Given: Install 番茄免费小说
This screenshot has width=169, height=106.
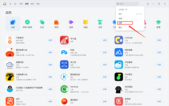Looking at the screenshot, I should click(50, 52).
